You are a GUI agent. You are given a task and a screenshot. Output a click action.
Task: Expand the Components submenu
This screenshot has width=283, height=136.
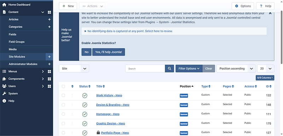click(x=43, y=79)
